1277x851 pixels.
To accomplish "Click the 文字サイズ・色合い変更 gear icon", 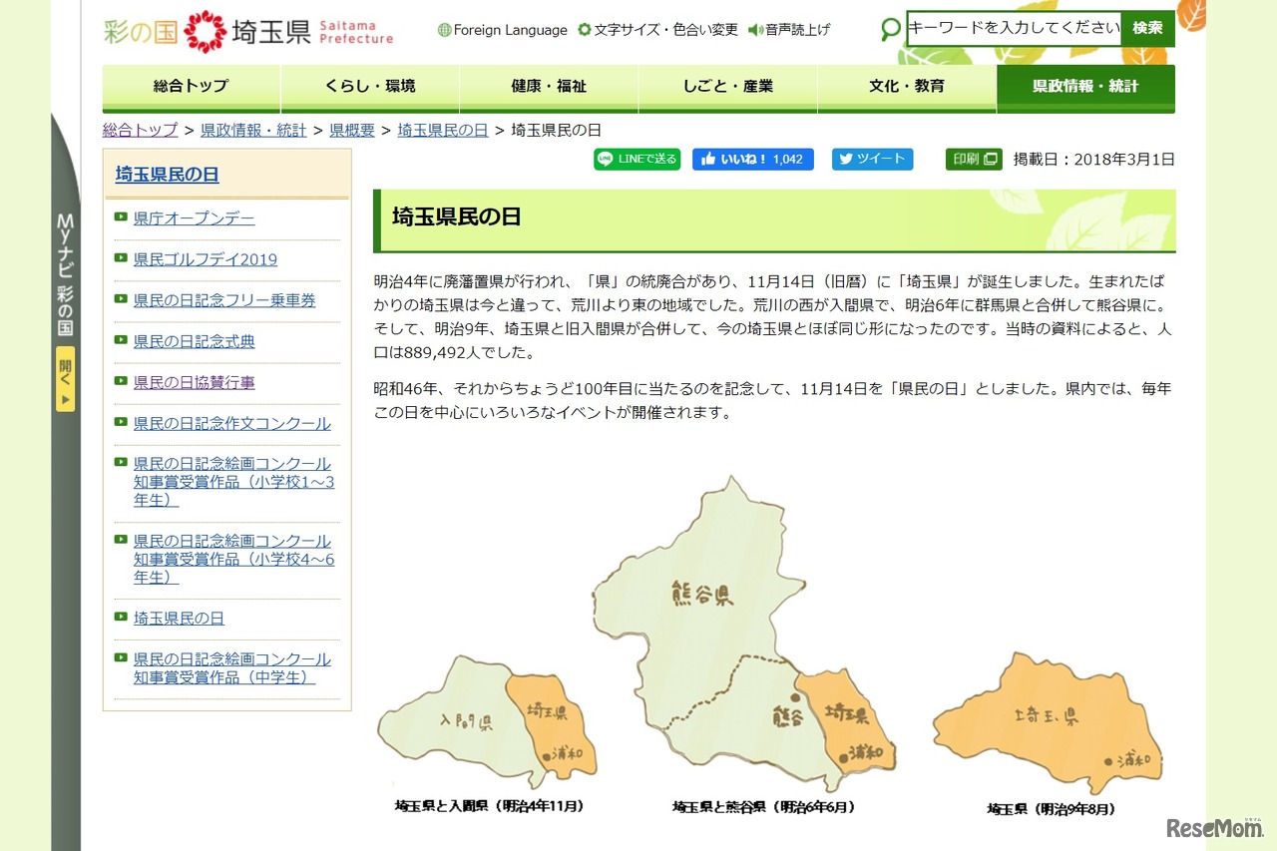I will (x=584, y=30).
